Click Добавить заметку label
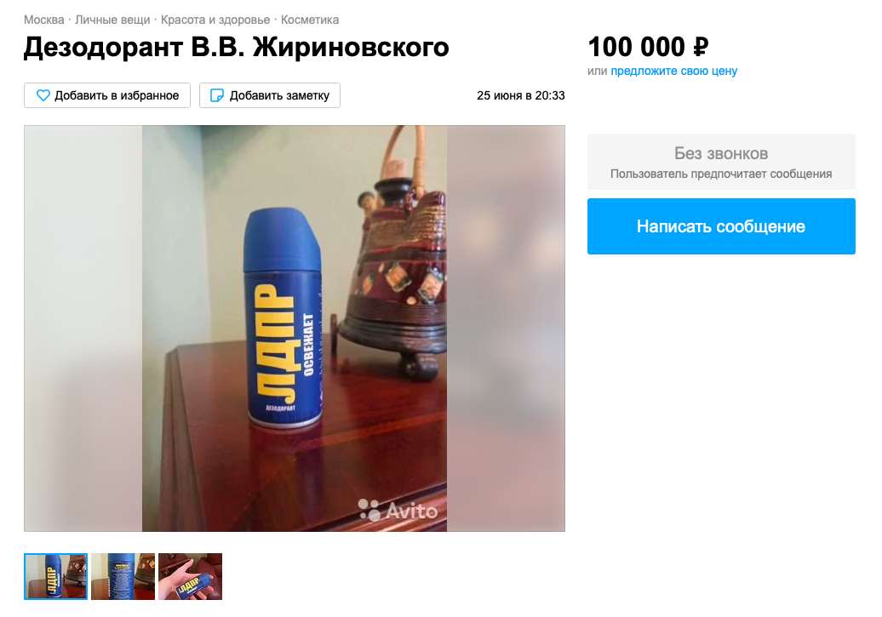 [x=279, y=95]
